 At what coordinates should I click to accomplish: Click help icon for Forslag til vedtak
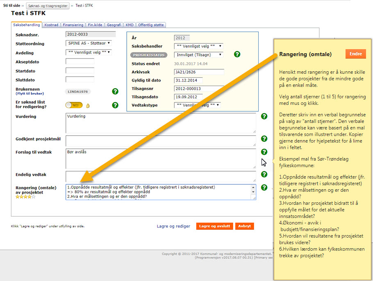(x=264, y=152)
